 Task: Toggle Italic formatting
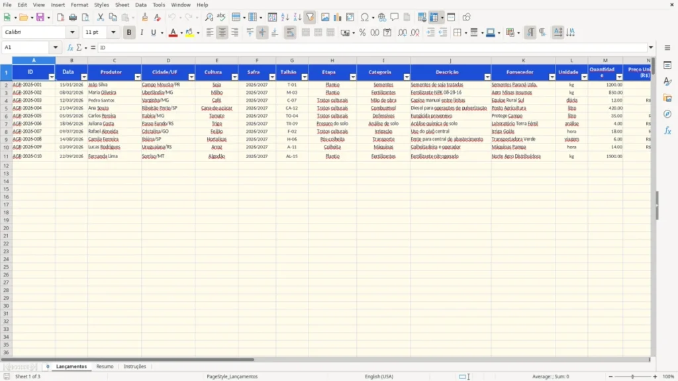[142, 32]
